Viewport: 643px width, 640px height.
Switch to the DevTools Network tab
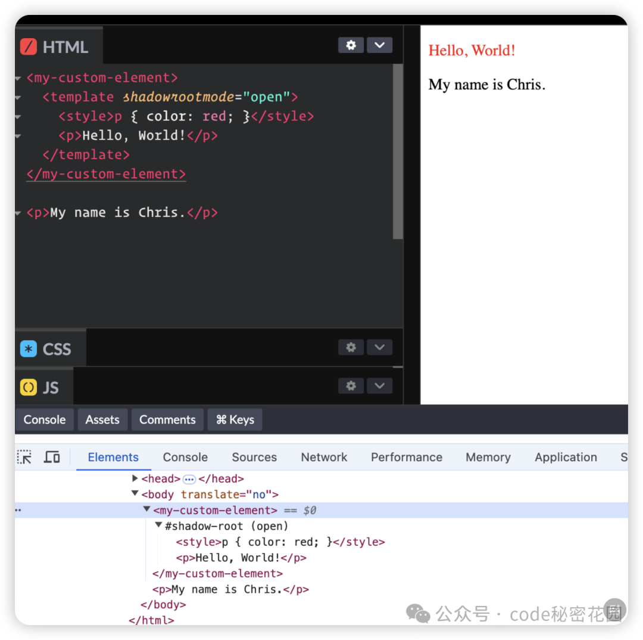(x=324, y=457)
